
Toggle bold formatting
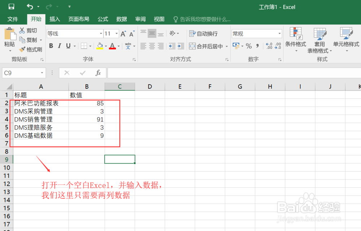(51, 46)
